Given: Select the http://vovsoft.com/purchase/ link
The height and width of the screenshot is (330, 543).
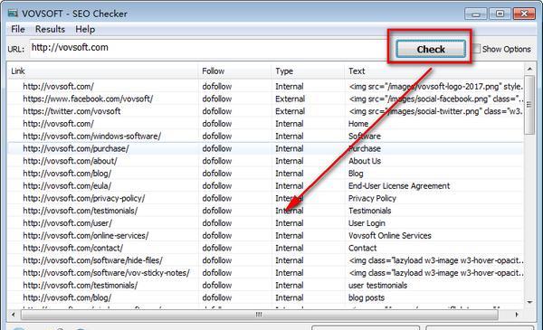Looking at the screenshot, I should coord(76,149).
